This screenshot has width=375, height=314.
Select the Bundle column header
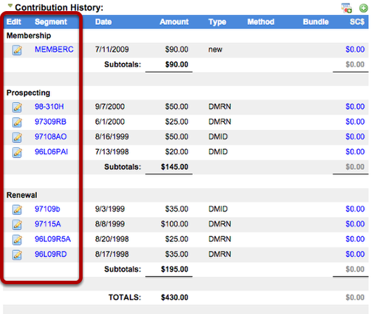pos(316,21)
